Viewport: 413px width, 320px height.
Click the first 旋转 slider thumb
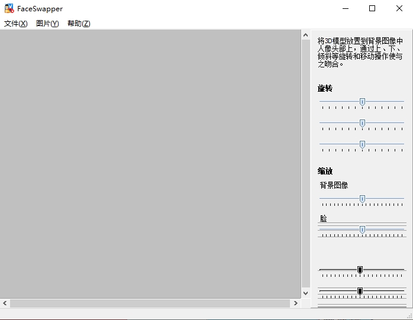click(362, 102)
